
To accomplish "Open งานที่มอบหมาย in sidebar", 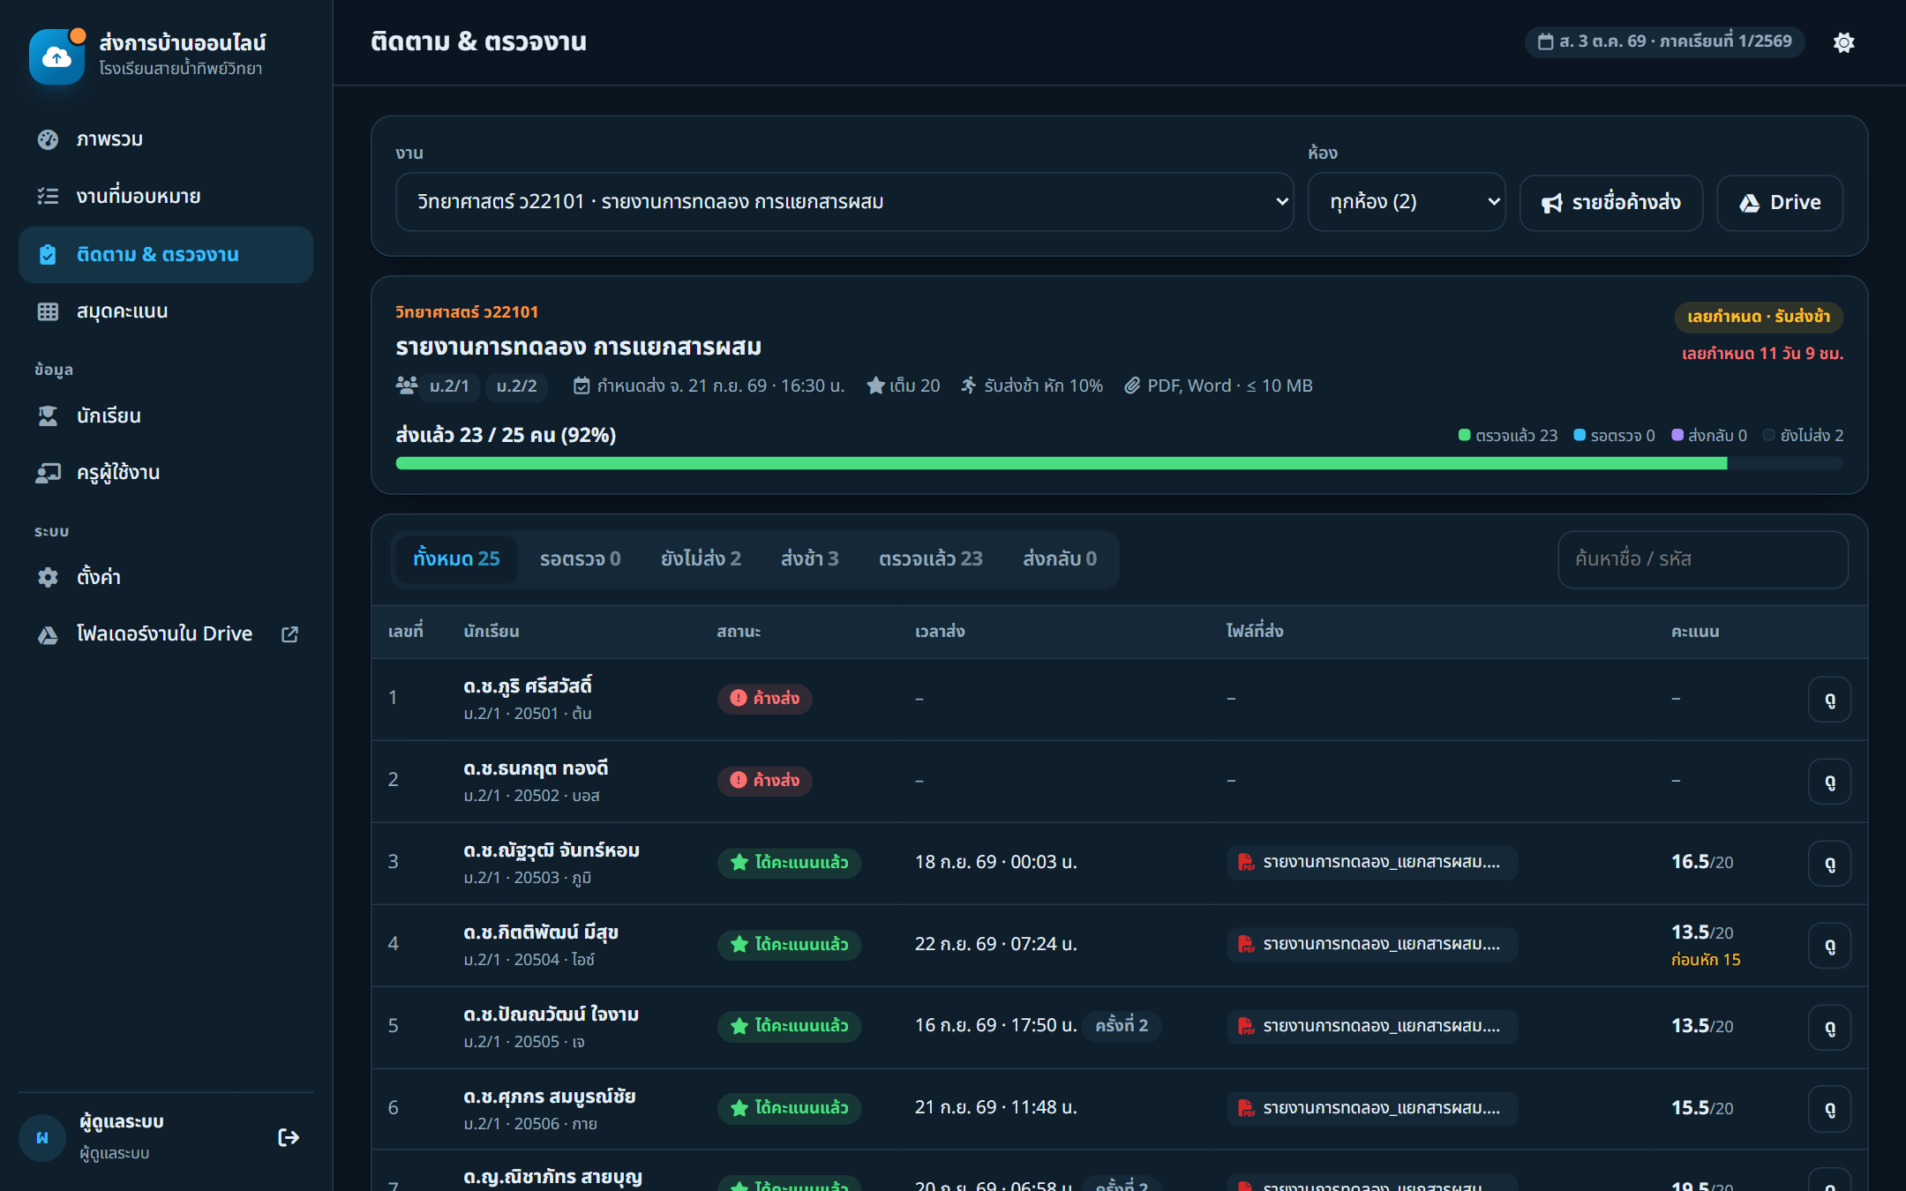I will (166, 197).
